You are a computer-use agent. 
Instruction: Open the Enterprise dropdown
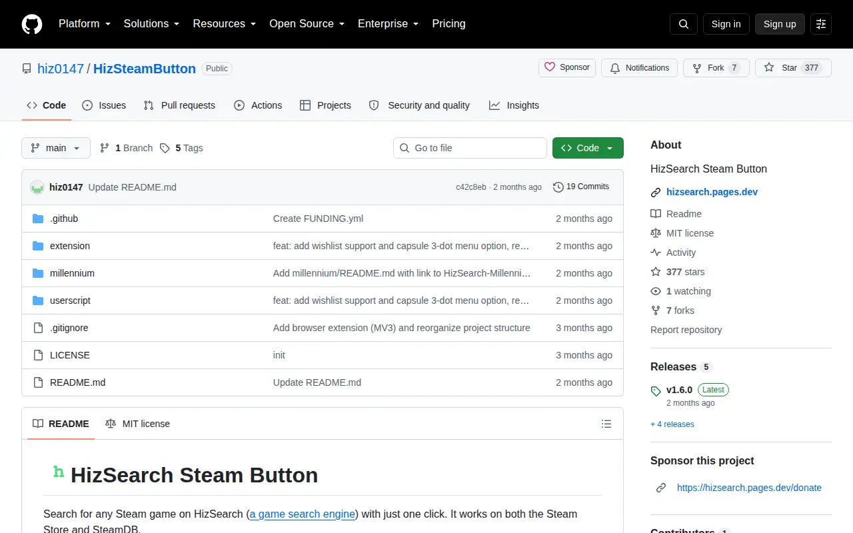click(389, 24)
